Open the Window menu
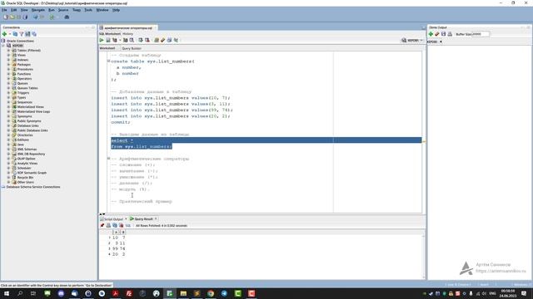The image size is (533, 299). click(102, 10)
